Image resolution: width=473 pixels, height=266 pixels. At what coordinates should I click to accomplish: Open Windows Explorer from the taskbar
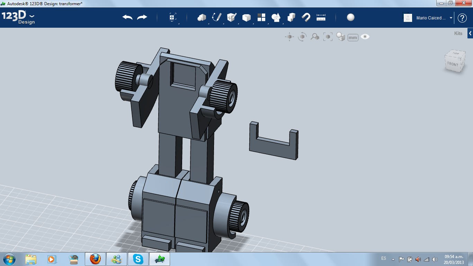(x=31, y=259)
